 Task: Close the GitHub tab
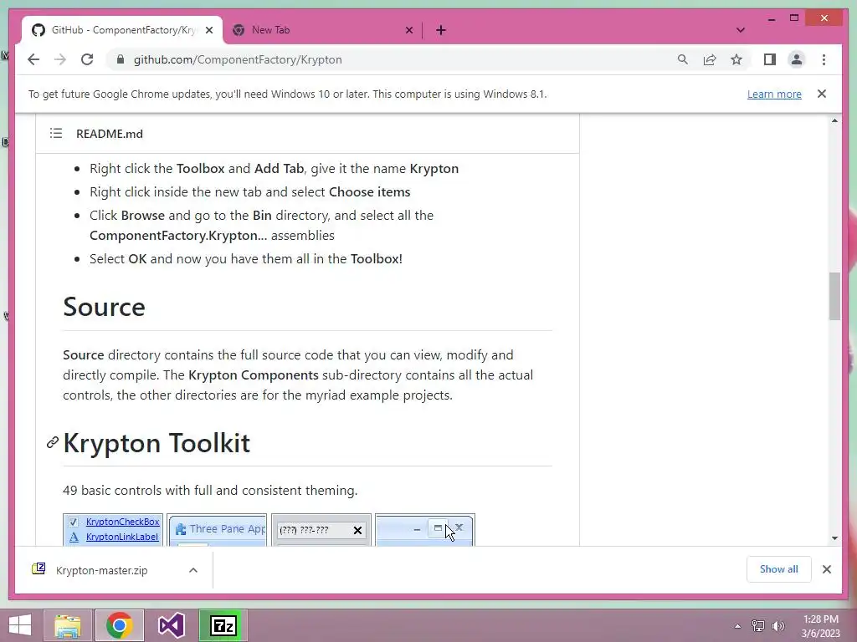pos(208,30)
